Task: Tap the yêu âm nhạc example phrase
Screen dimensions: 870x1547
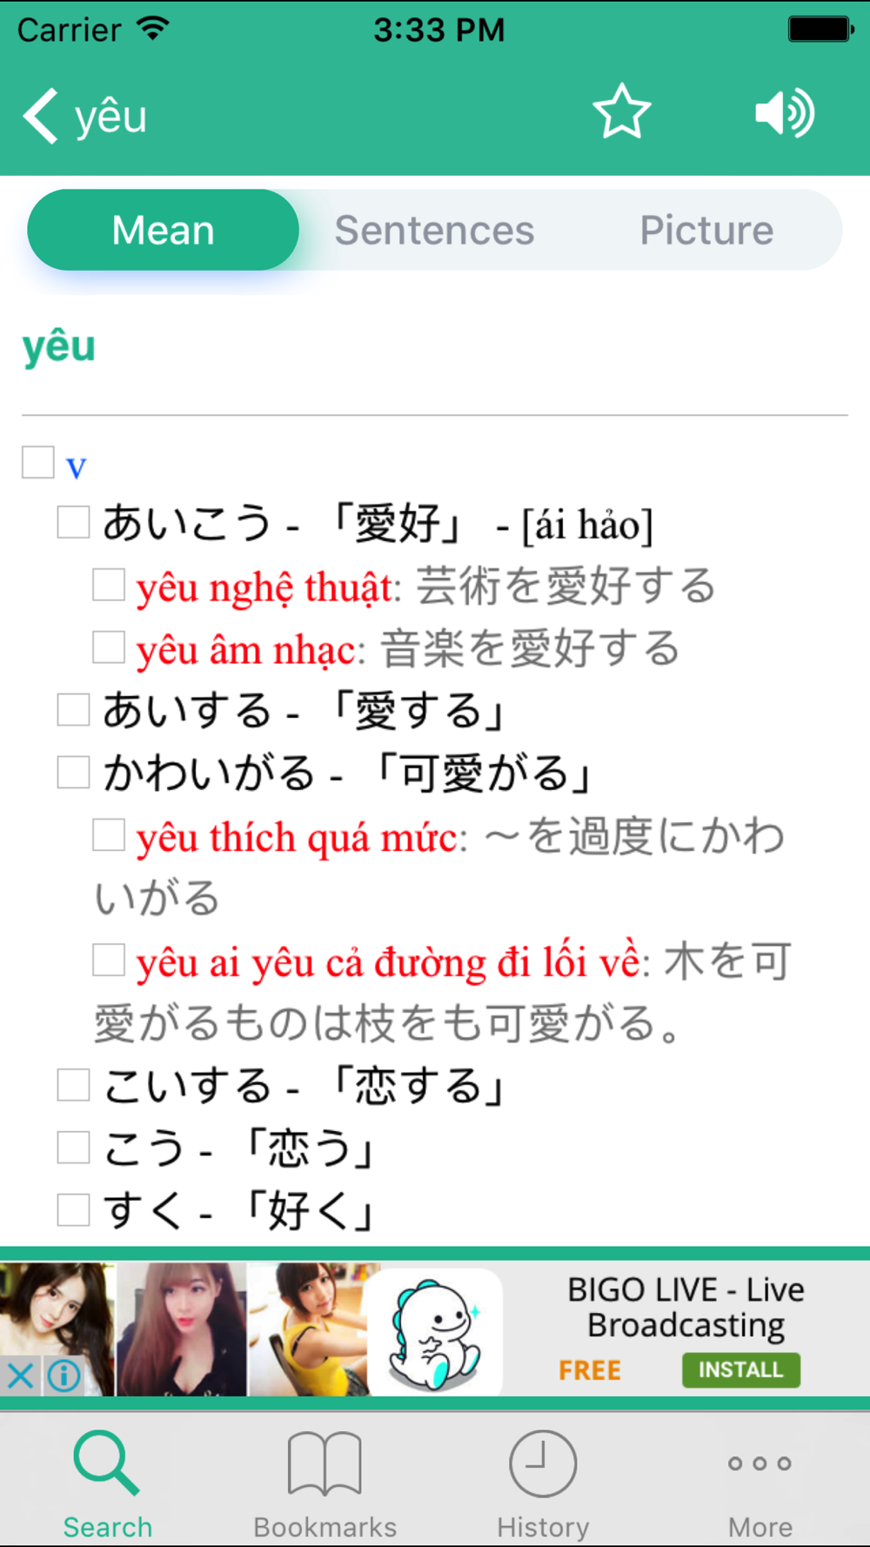Action: (x=246, y=650)
